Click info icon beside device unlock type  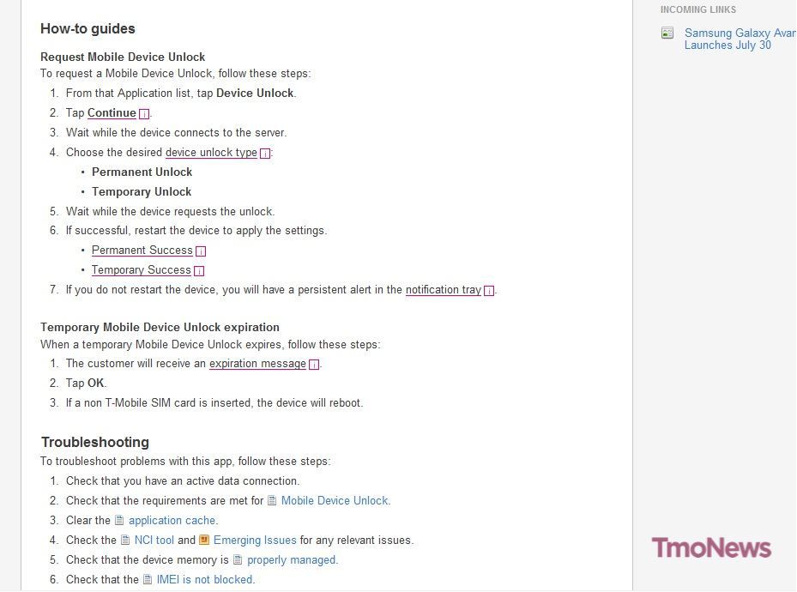coord(265,154)
